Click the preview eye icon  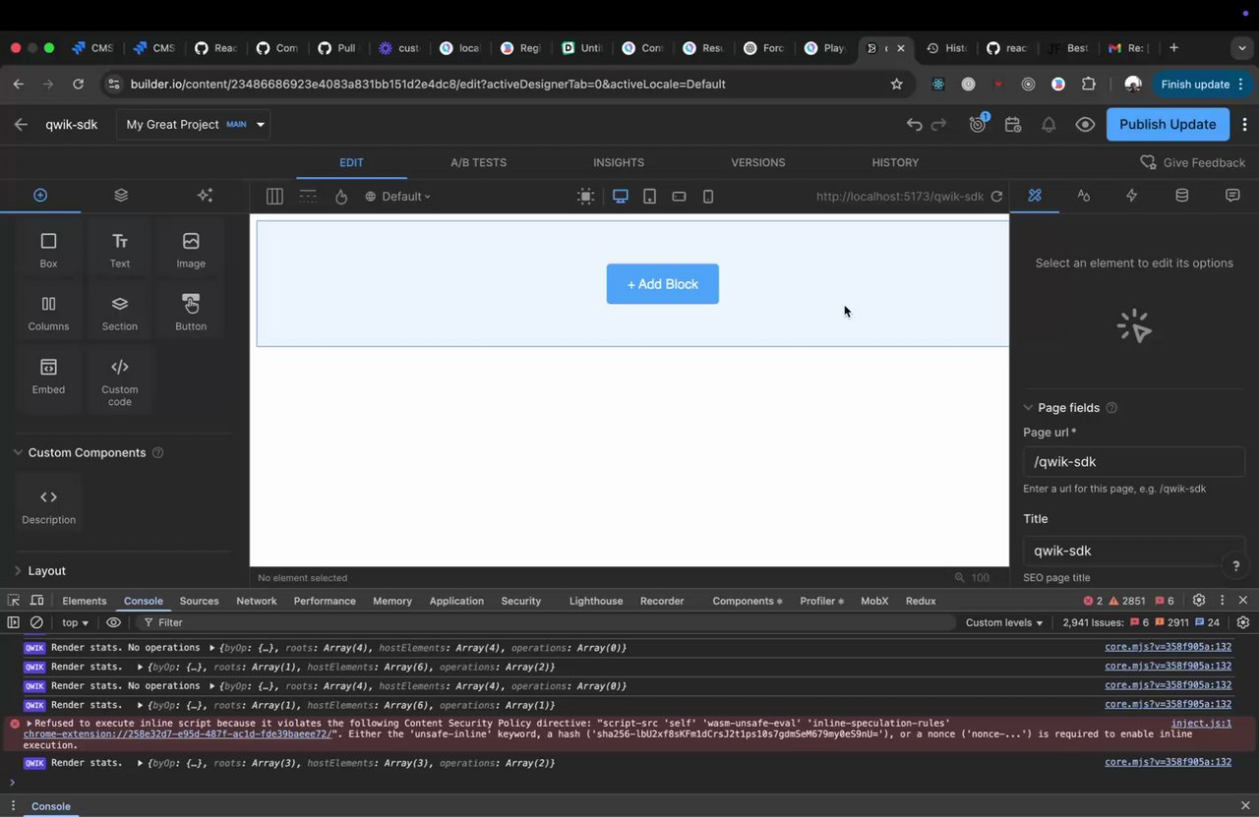(1085, 125)
